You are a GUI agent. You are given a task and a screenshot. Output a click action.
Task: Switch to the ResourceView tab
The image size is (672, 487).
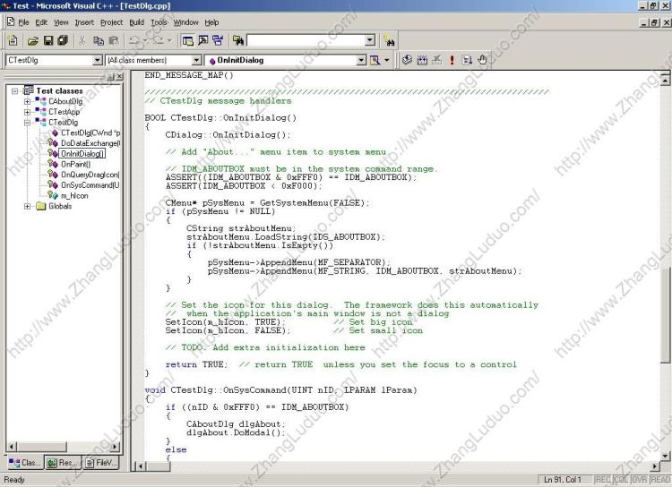click(63, 463)
